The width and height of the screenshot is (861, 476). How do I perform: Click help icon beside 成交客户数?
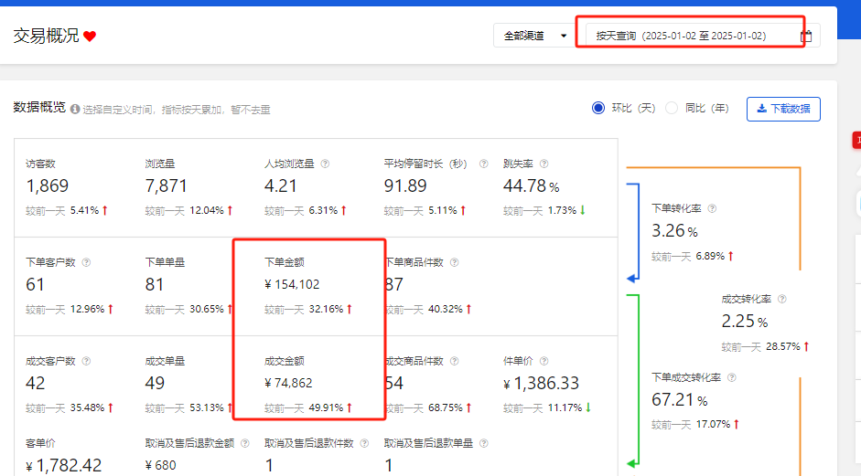point(86,361)
